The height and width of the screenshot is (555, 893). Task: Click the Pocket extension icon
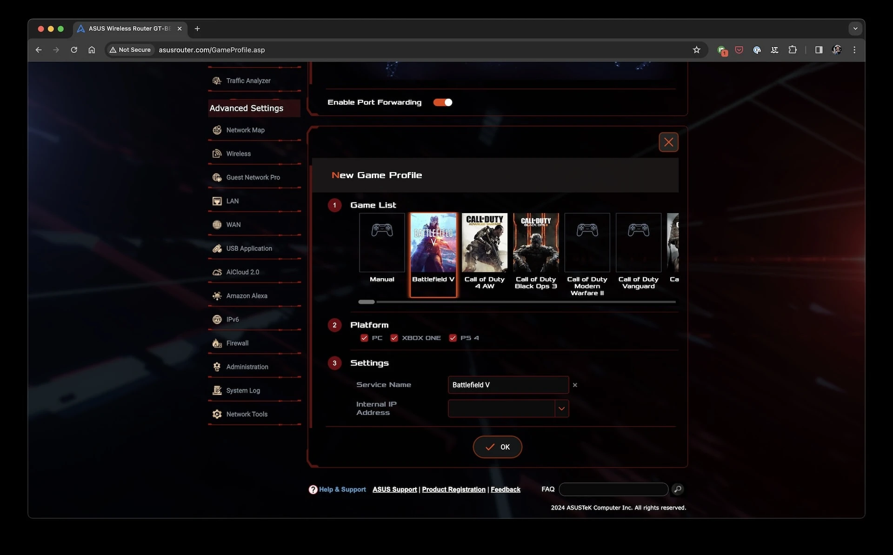point(739,50)
